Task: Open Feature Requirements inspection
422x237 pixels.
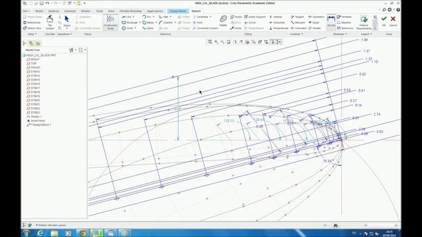Action: (364, 22)
